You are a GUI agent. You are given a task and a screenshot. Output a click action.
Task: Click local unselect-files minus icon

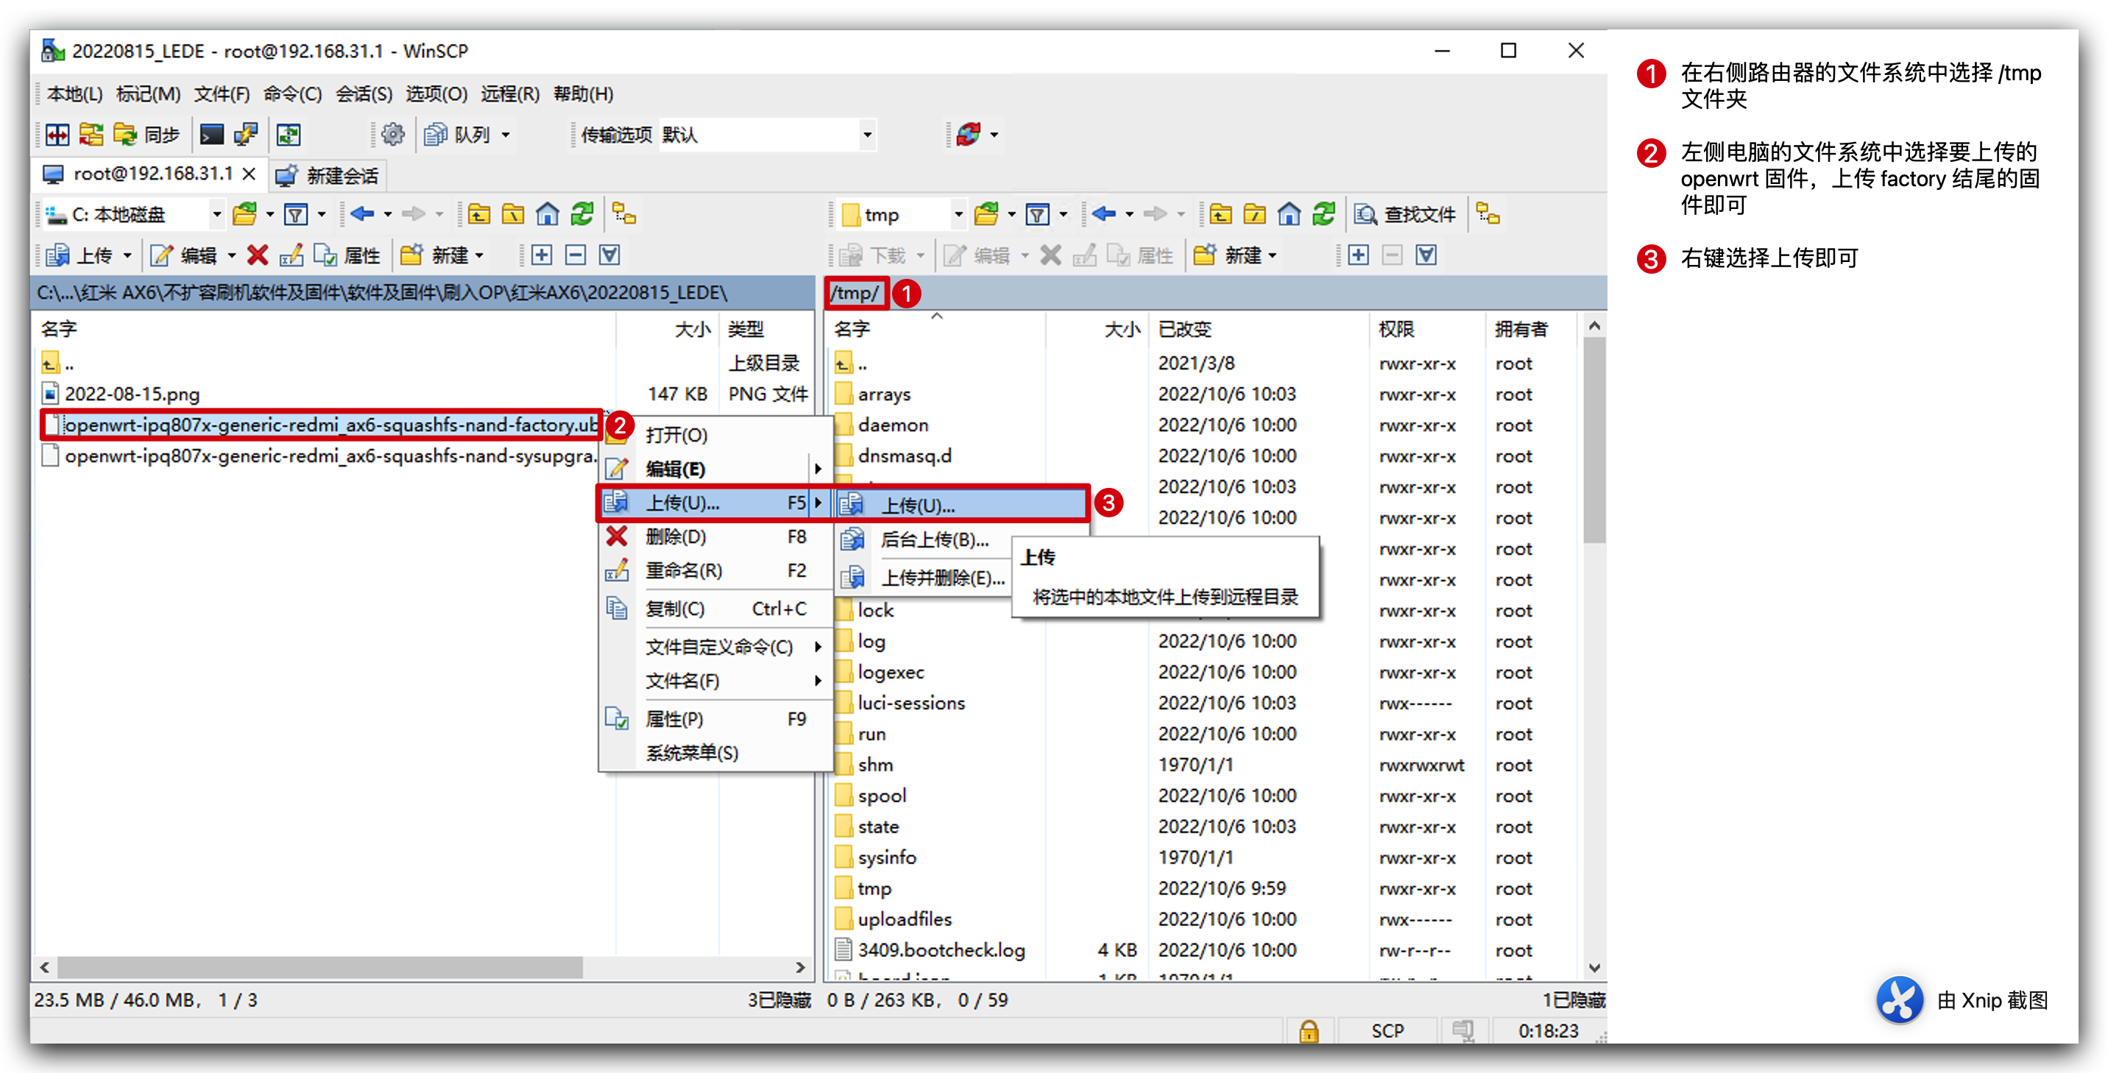pyautogui.click(x=576, y=255)
